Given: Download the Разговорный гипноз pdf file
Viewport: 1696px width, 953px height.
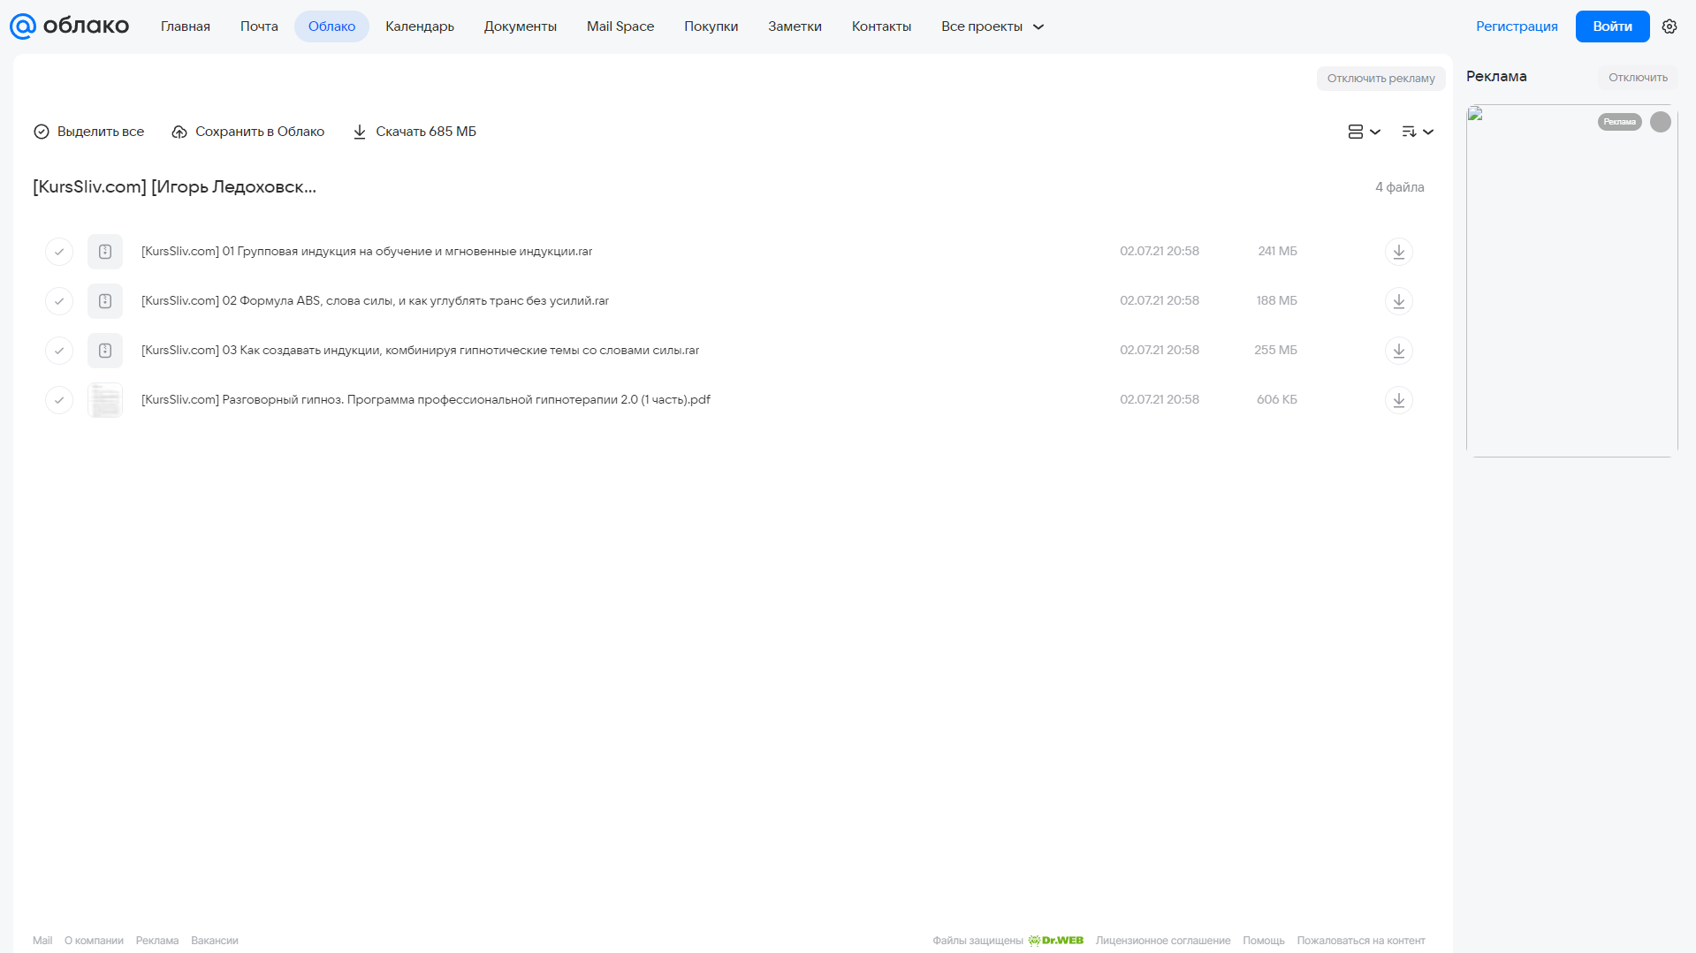Looking at the screenshot, I should (1398, 400).
